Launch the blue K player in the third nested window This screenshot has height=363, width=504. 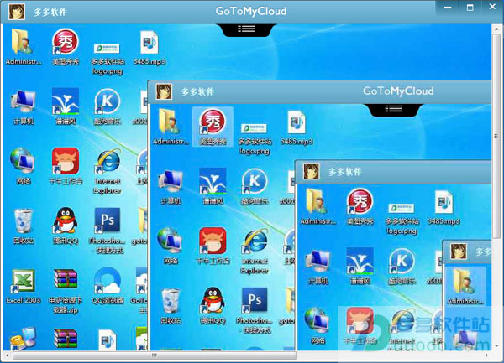[402, 266]
